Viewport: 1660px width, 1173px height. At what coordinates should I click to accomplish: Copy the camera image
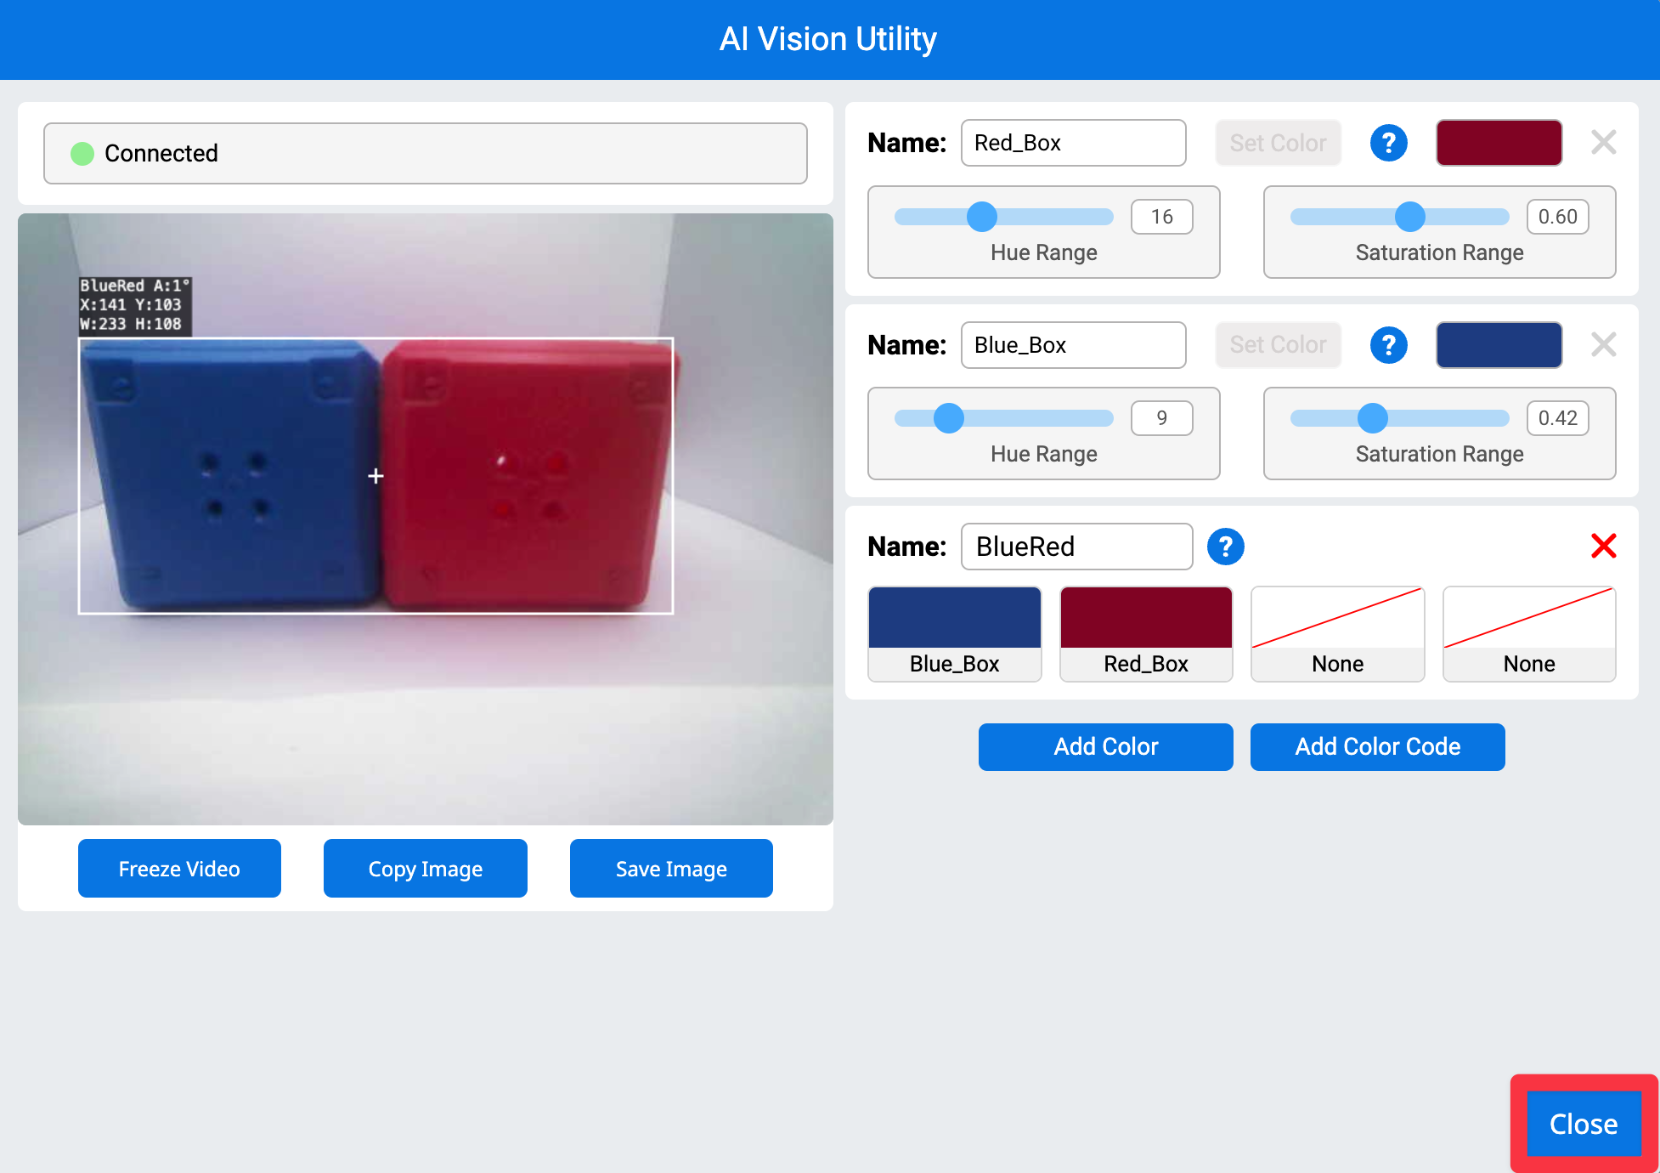425,868
